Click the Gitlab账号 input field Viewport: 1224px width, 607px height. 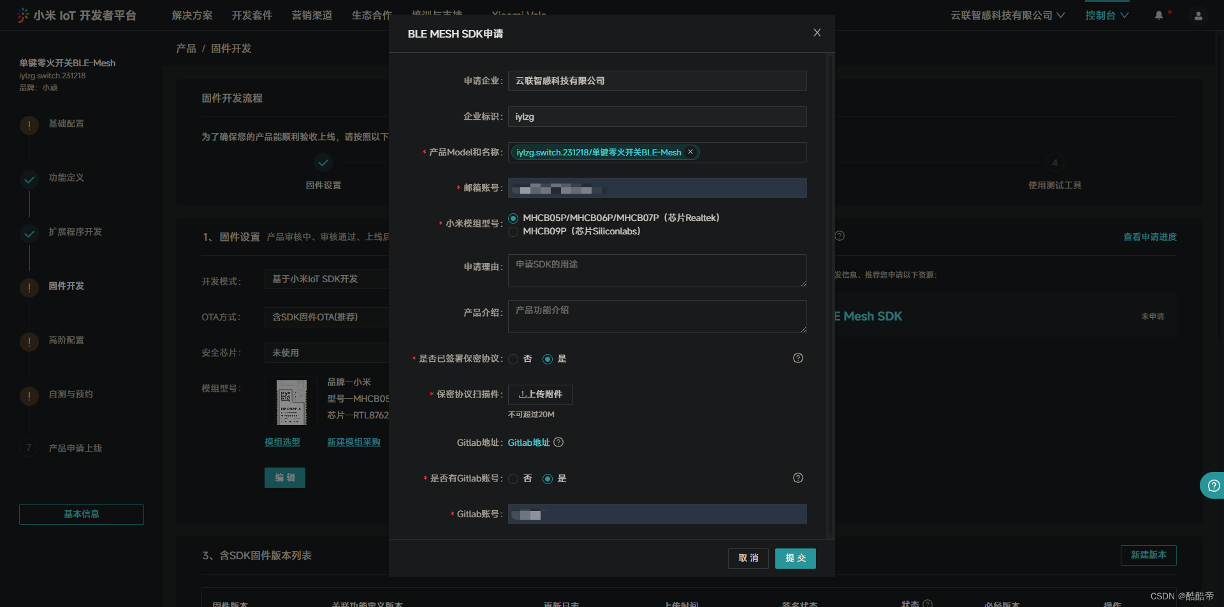click(657, 514)
